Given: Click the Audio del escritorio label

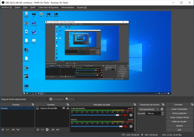Looking at the screenshot, I should [78, 108].
